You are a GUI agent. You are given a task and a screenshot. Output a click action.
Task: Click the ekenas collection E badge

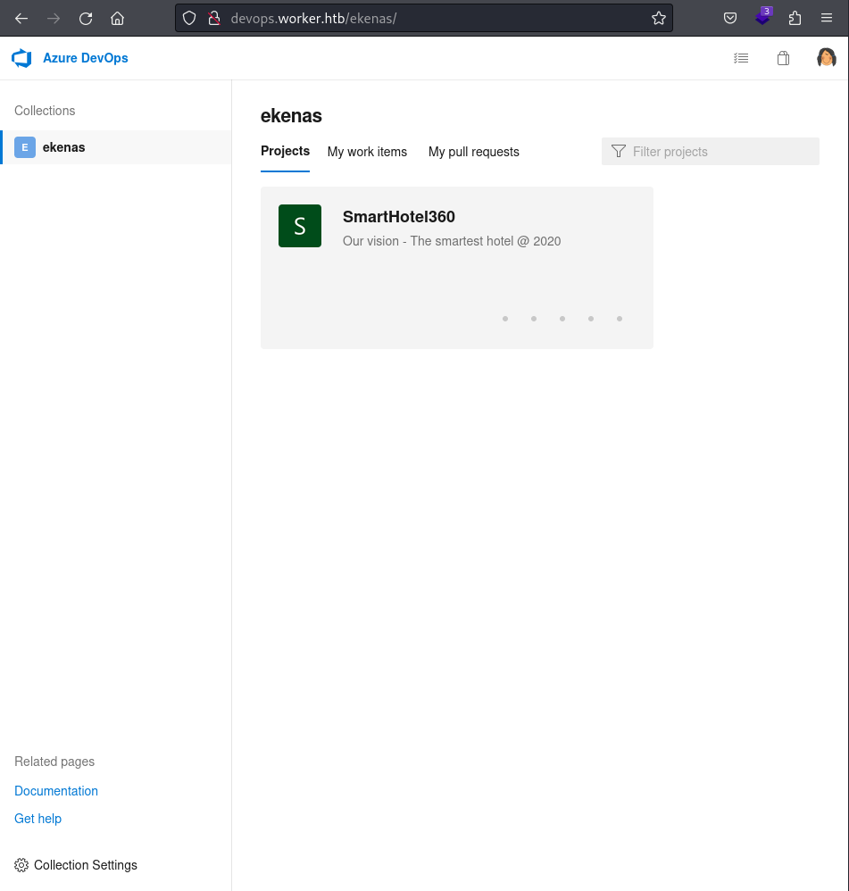(x=25, y=147)
